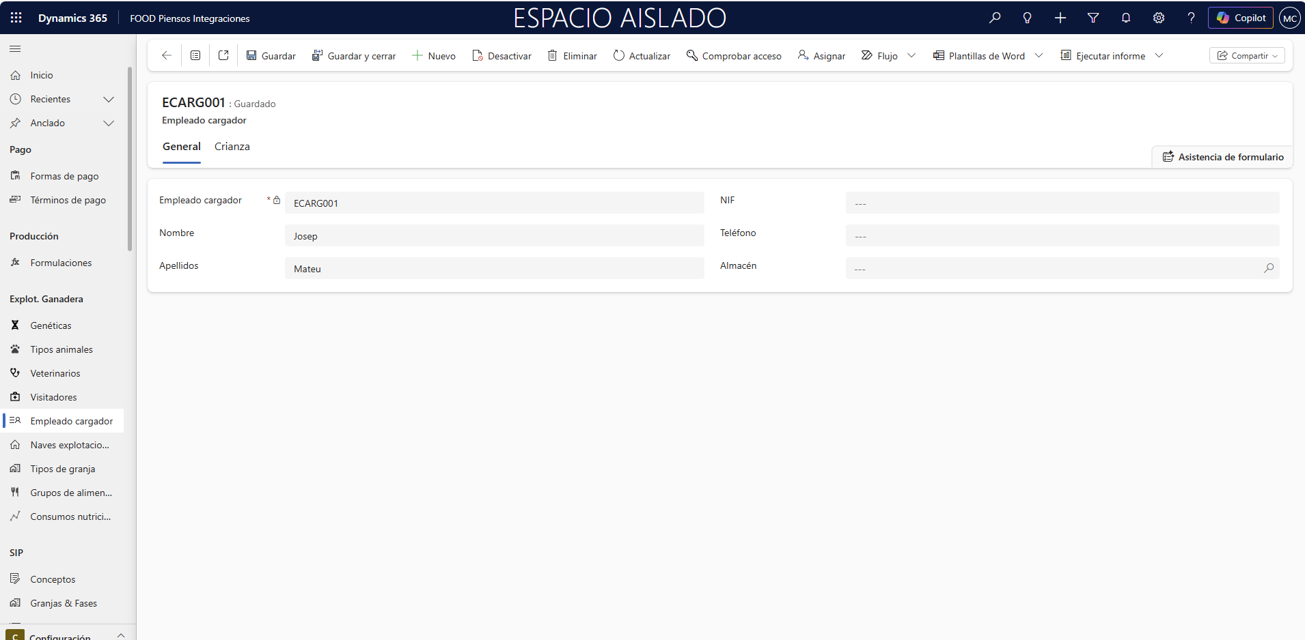Switch to the Crianza tab
This screenshot has height=640, width=1305.
[x=232, y=146]
